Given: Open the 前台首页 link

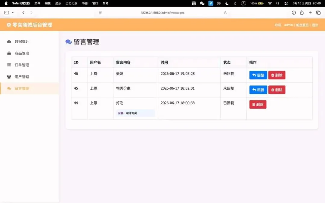Looking at the screenshot, I should (302, 25).
